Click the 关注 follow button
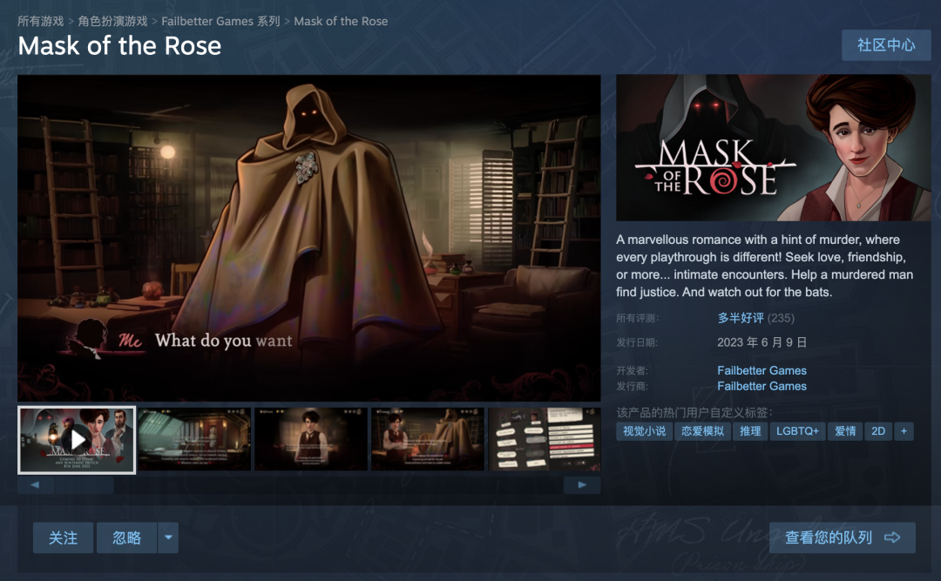This screenshot has height=581, width=941. [x=63, y=537]
